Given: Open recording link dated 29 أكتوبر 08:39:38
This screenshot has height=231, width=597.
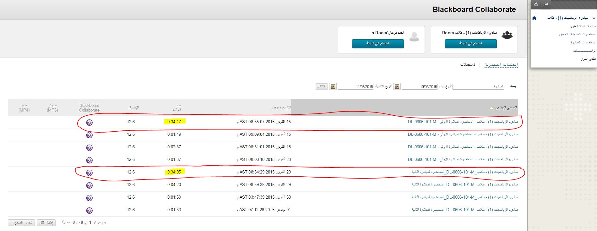Looking at the screenshot, I should point(465,184).
